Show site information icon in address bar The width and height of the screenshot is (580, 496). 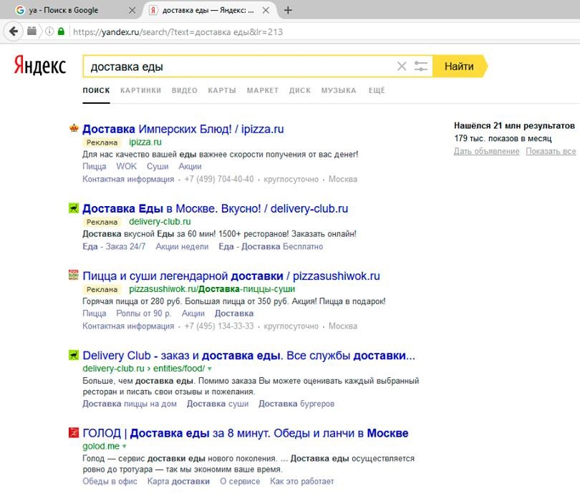49,31
